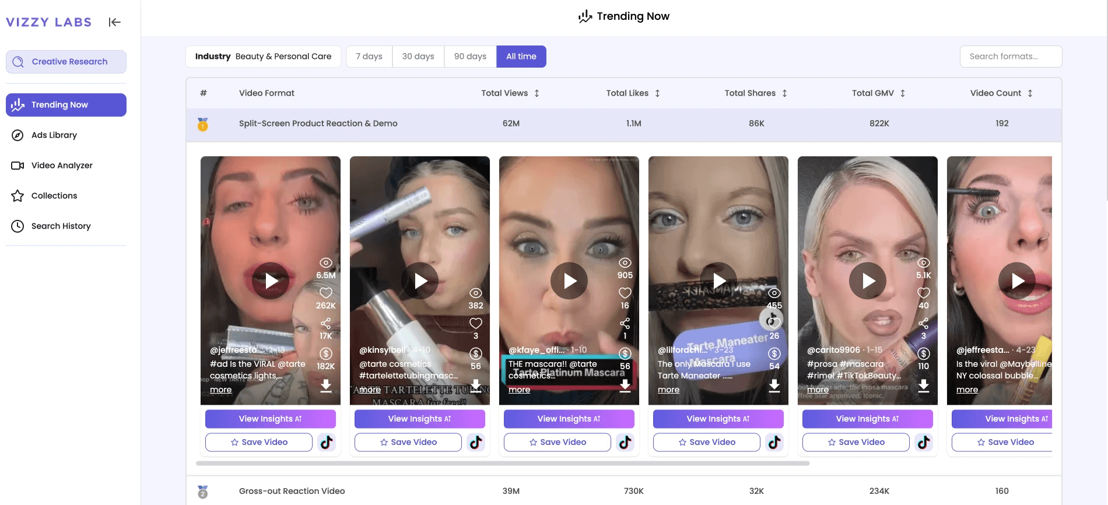This screenshot has height=505, width=1108.
Task: Download the @carito9906 video
Action: [x=924, y=385]
